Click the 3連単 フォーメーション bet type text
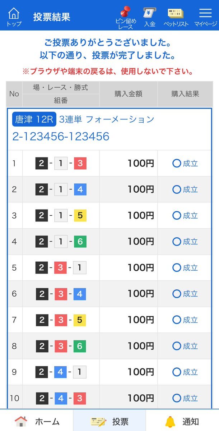219x431 pixels. (x=107, y=120)
